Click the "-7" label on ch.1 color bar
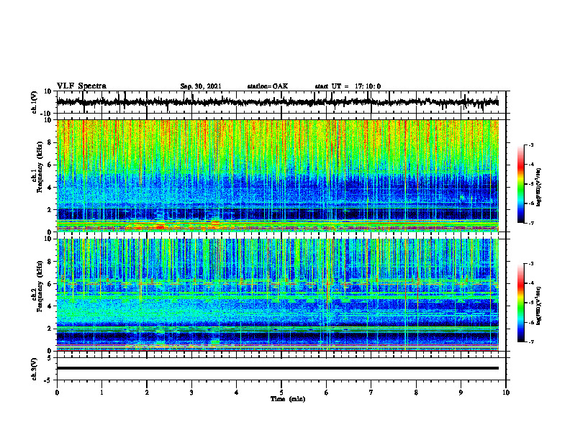This screenshot has width=570, height=440. [x=530, y=223]
